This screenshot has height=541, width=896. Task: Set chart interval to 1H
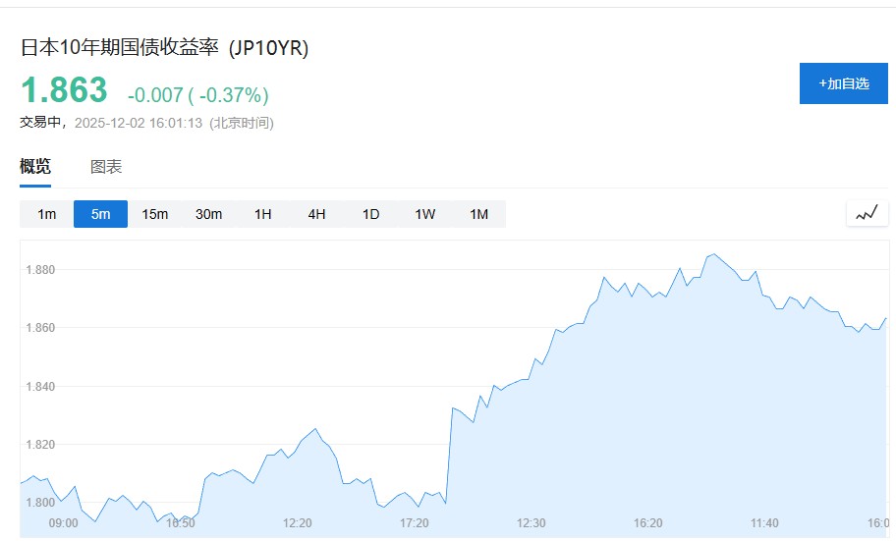pyautogui.click(x=262, y=214)
